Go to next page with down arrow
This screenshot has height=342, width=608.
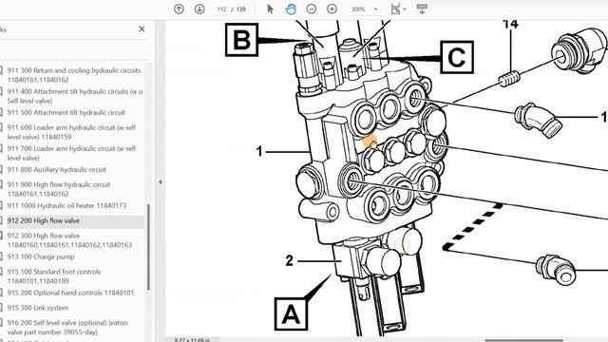pos(199,9)
